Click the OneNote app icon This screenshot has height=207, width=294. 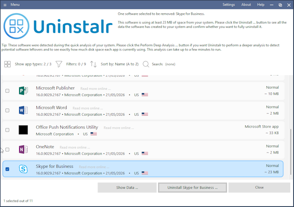pyautogui.click(x=24, y=150)
